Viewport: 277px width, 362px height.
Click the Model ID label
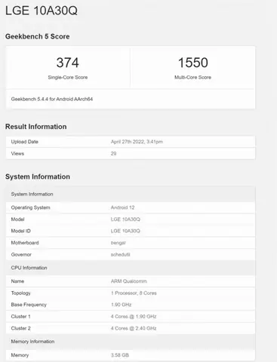[20, 231]
